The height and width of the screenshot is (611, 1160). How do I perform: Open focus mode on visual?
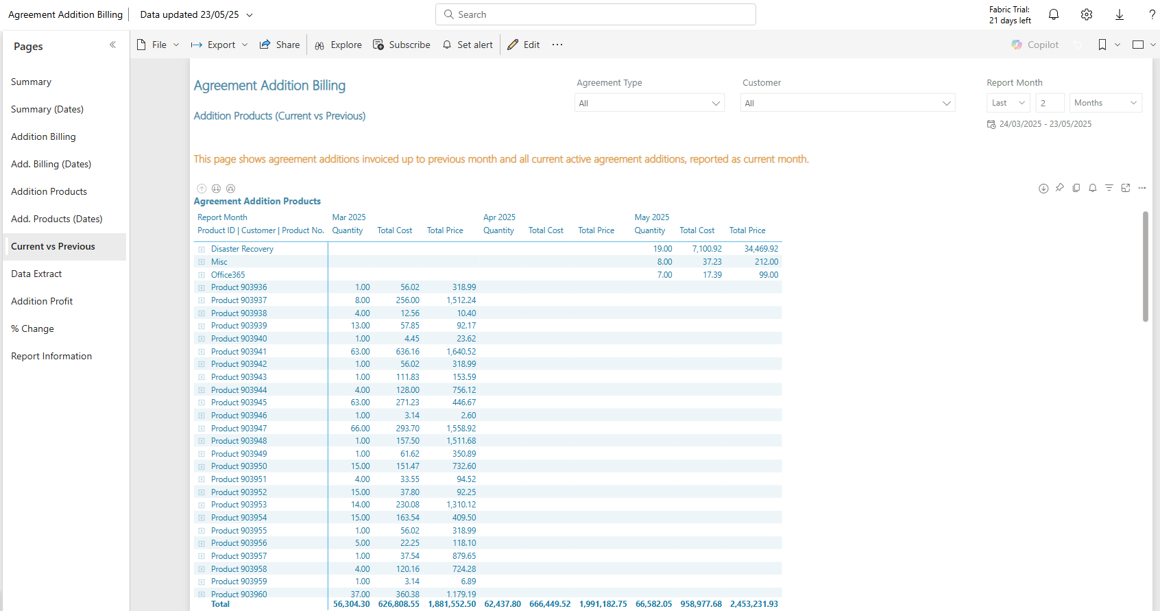pos(1126,188)
